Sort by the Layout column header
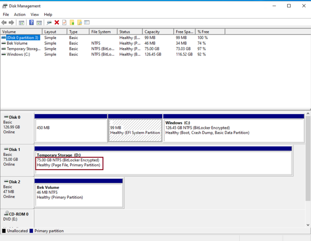Image resolution: width=311 pixels, height=241 pixels. click(x=54, y=32)
